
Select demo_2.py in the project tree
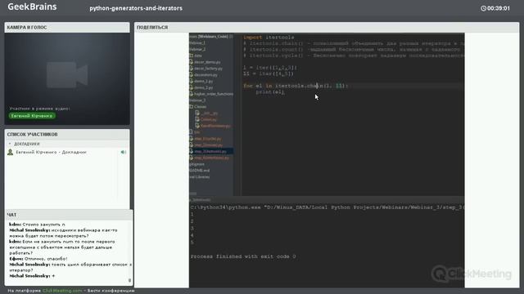[204, 87]
